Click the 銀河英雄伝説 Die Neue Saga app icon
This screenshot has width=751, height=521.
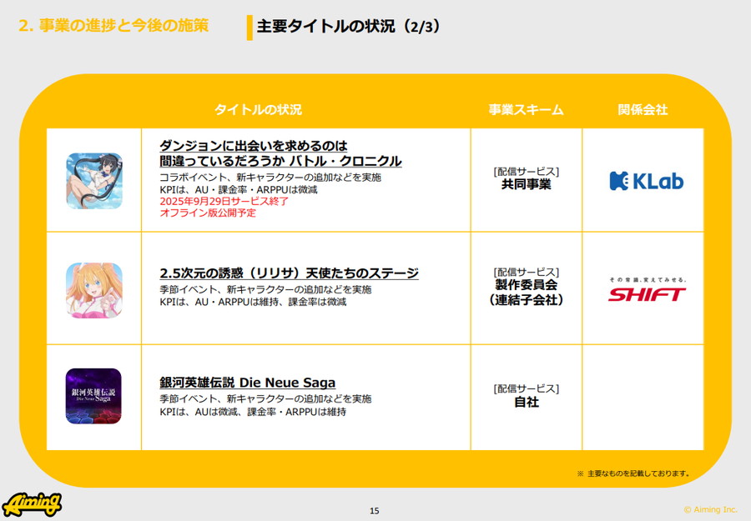[x=94, y=396]
